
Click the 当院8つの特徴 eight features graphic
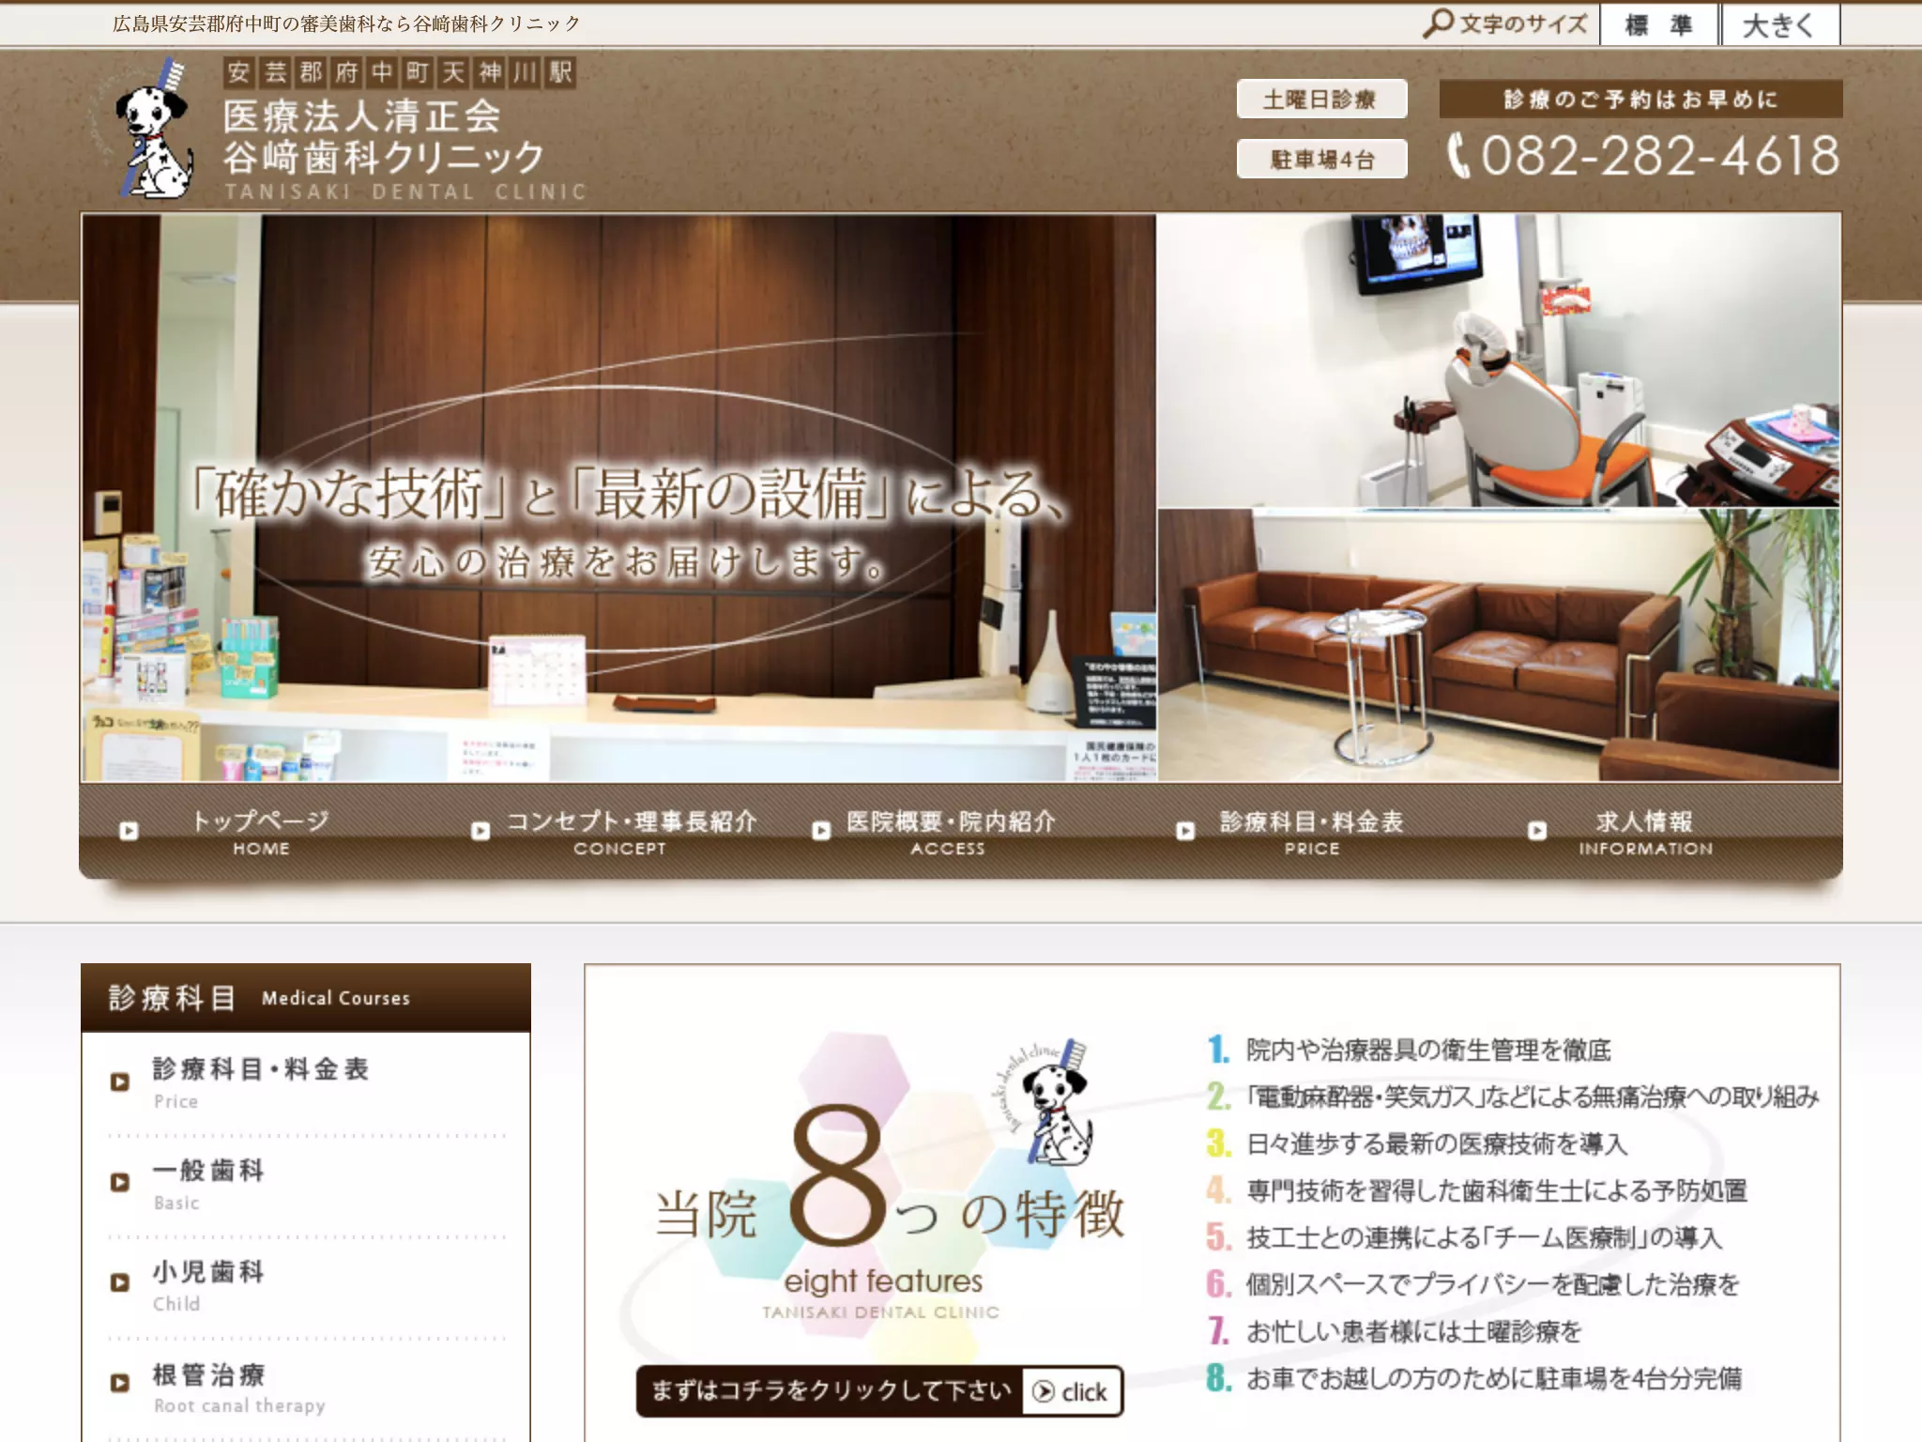pos(888,1197)
